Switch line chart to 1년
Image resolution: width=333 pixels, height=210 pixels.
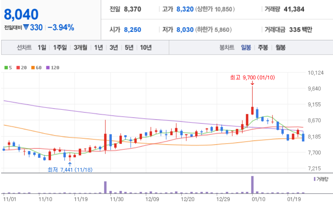click(x=98, y=48)
